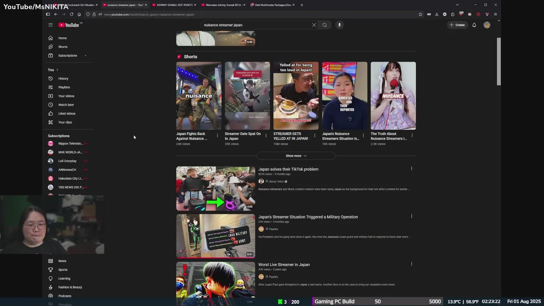Screen dimensions: 544x306
Task: Click the page vertical scrollbar thumb
Action: (499, 62)
